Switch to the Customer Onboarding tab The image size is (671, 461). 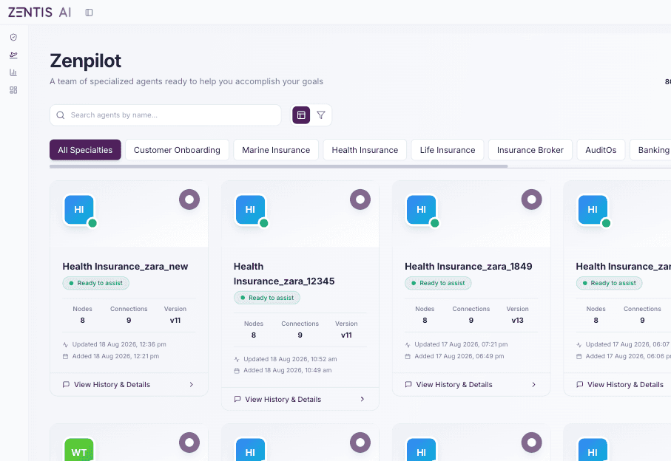[177, 150]
